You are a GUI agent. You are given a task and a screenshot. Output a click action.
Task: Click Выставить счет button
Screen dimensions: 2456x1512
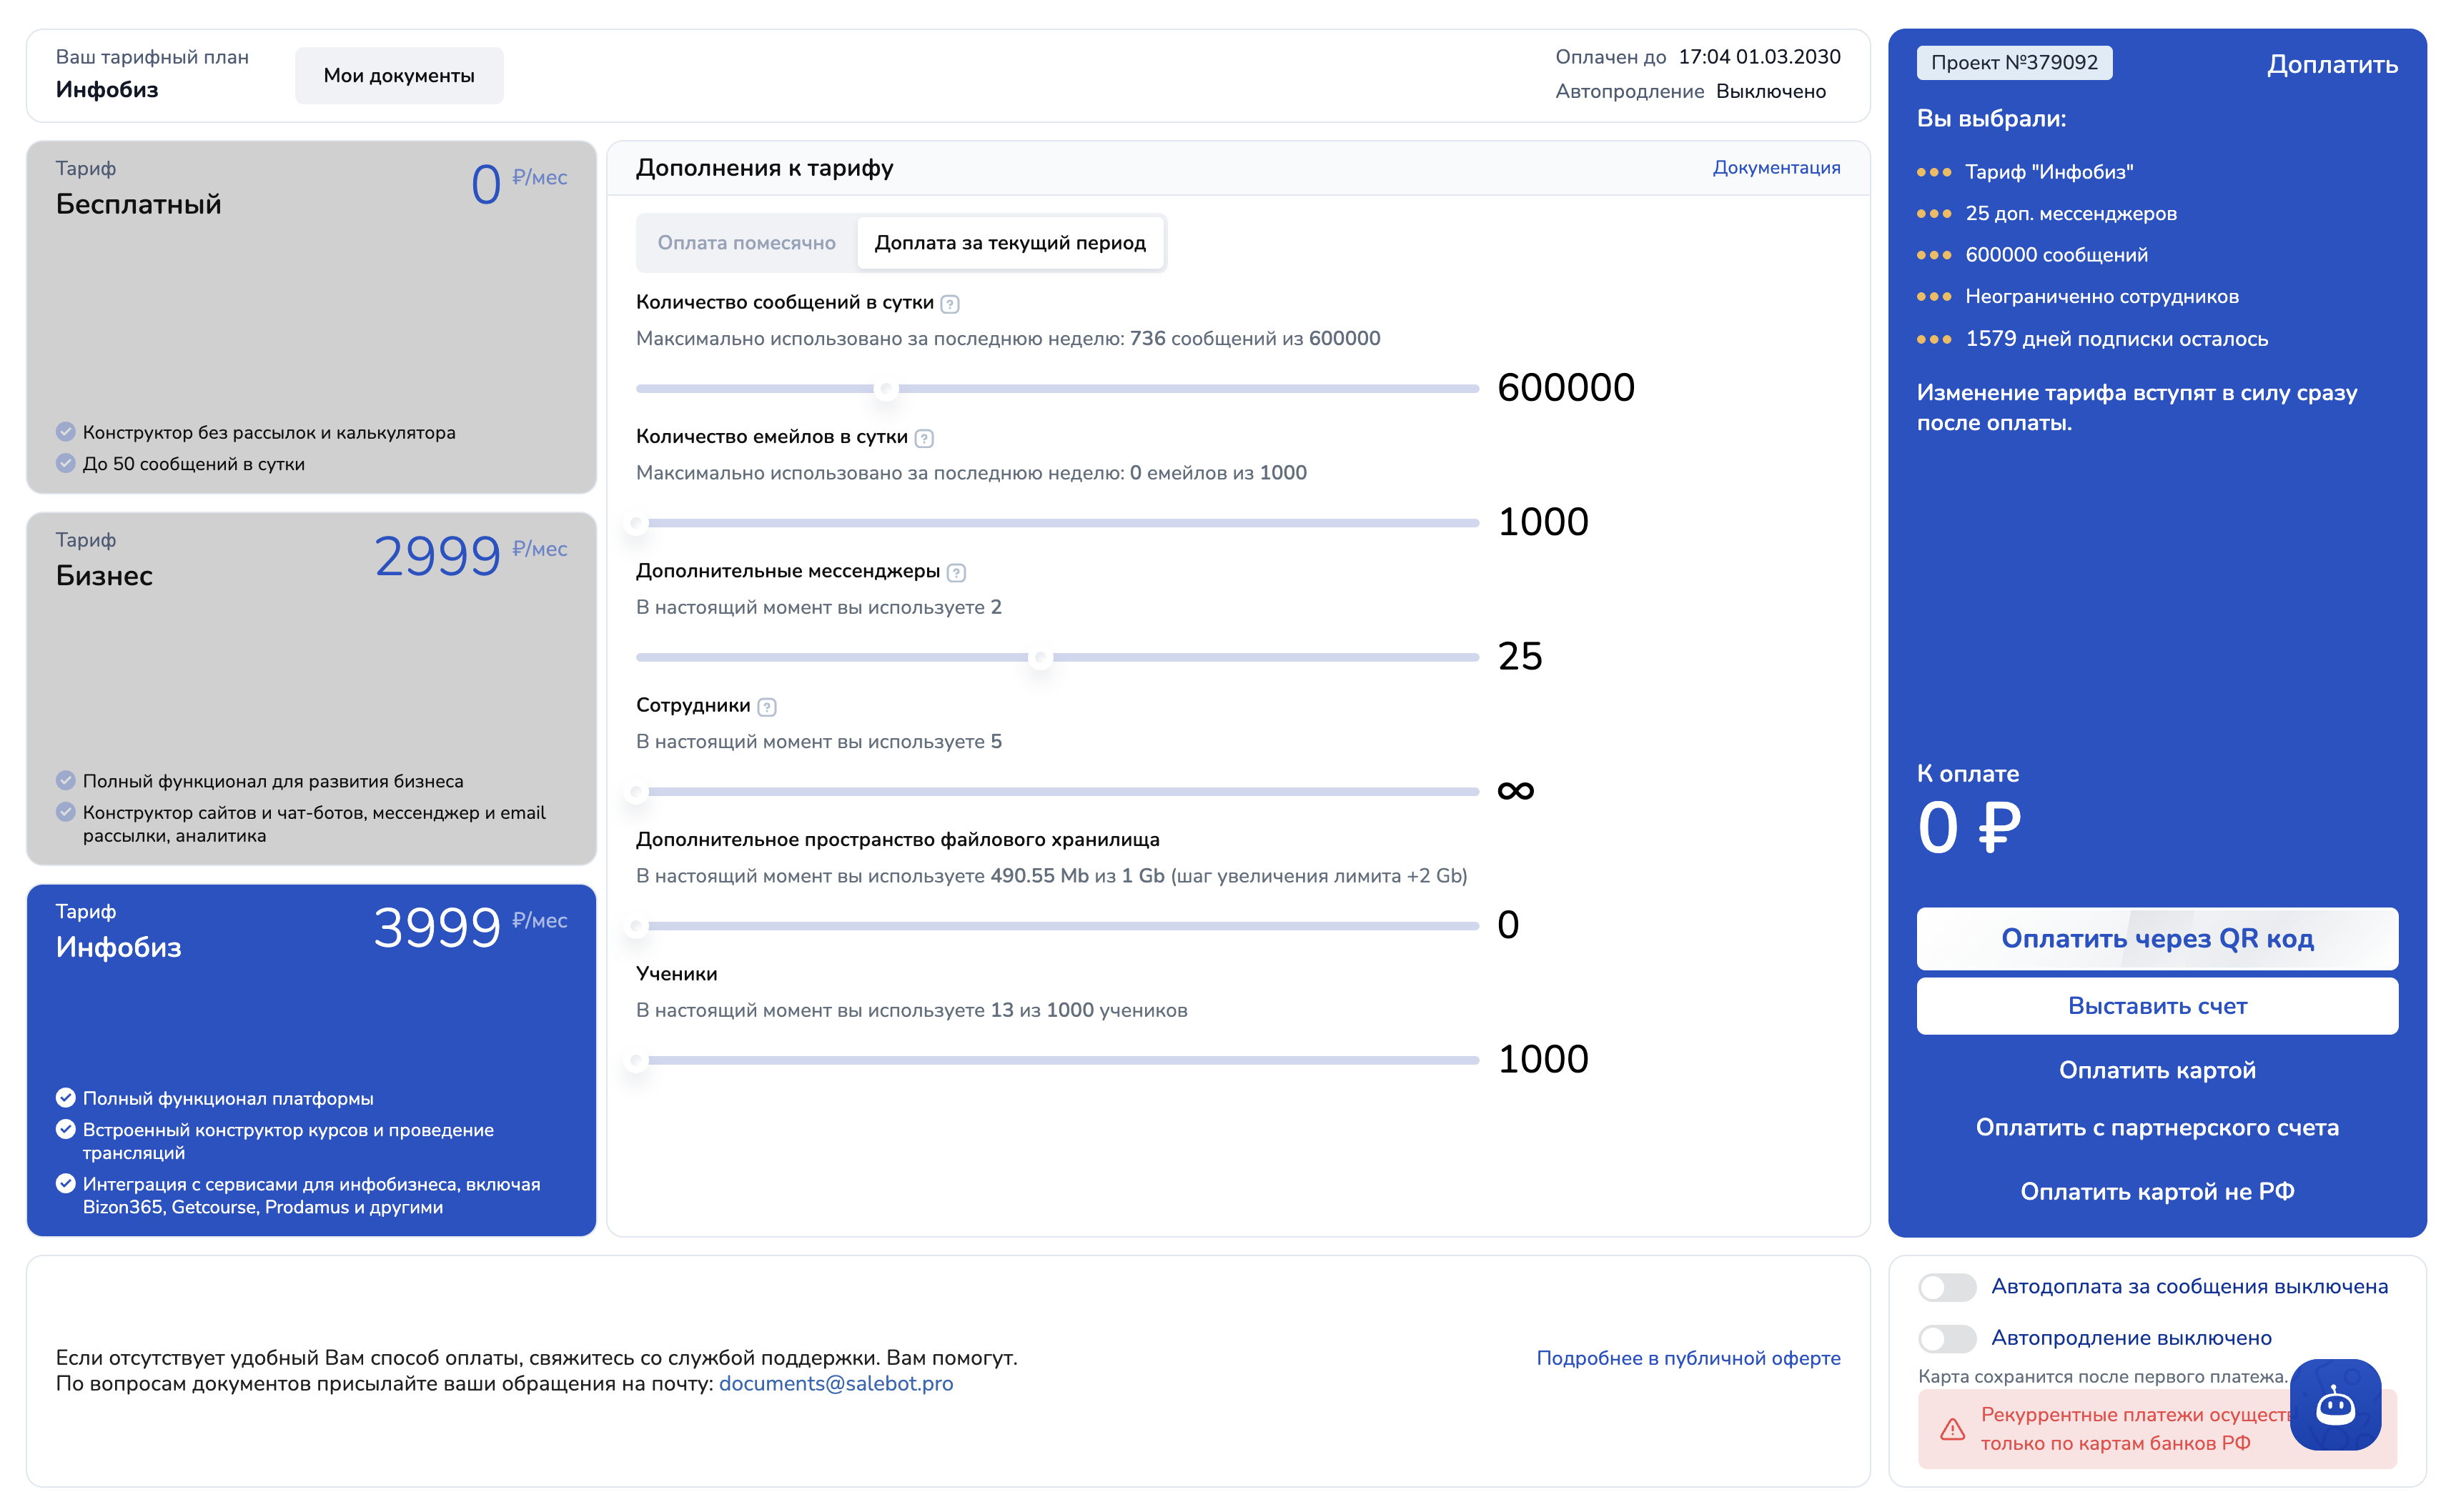2156,1006
